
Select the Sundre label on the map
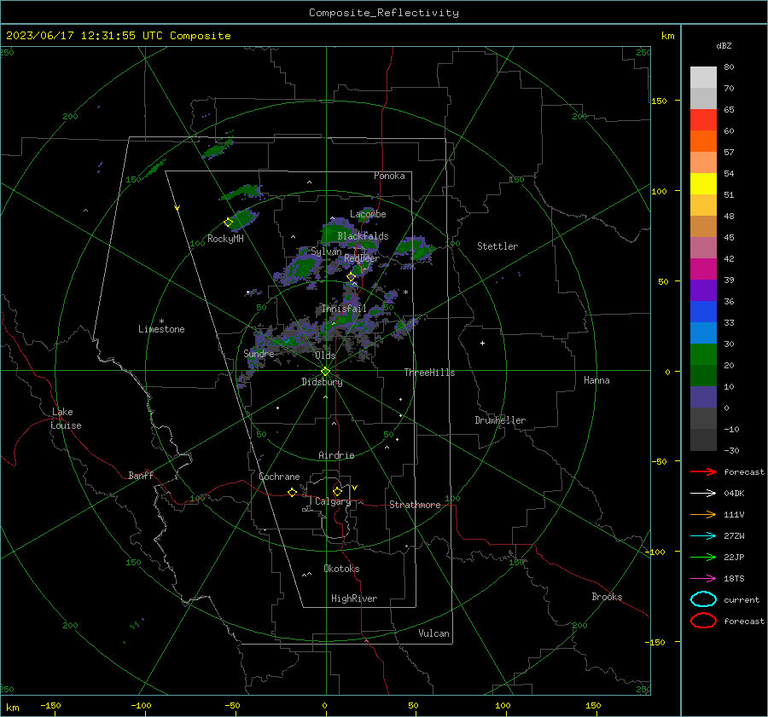click(259, 353)
